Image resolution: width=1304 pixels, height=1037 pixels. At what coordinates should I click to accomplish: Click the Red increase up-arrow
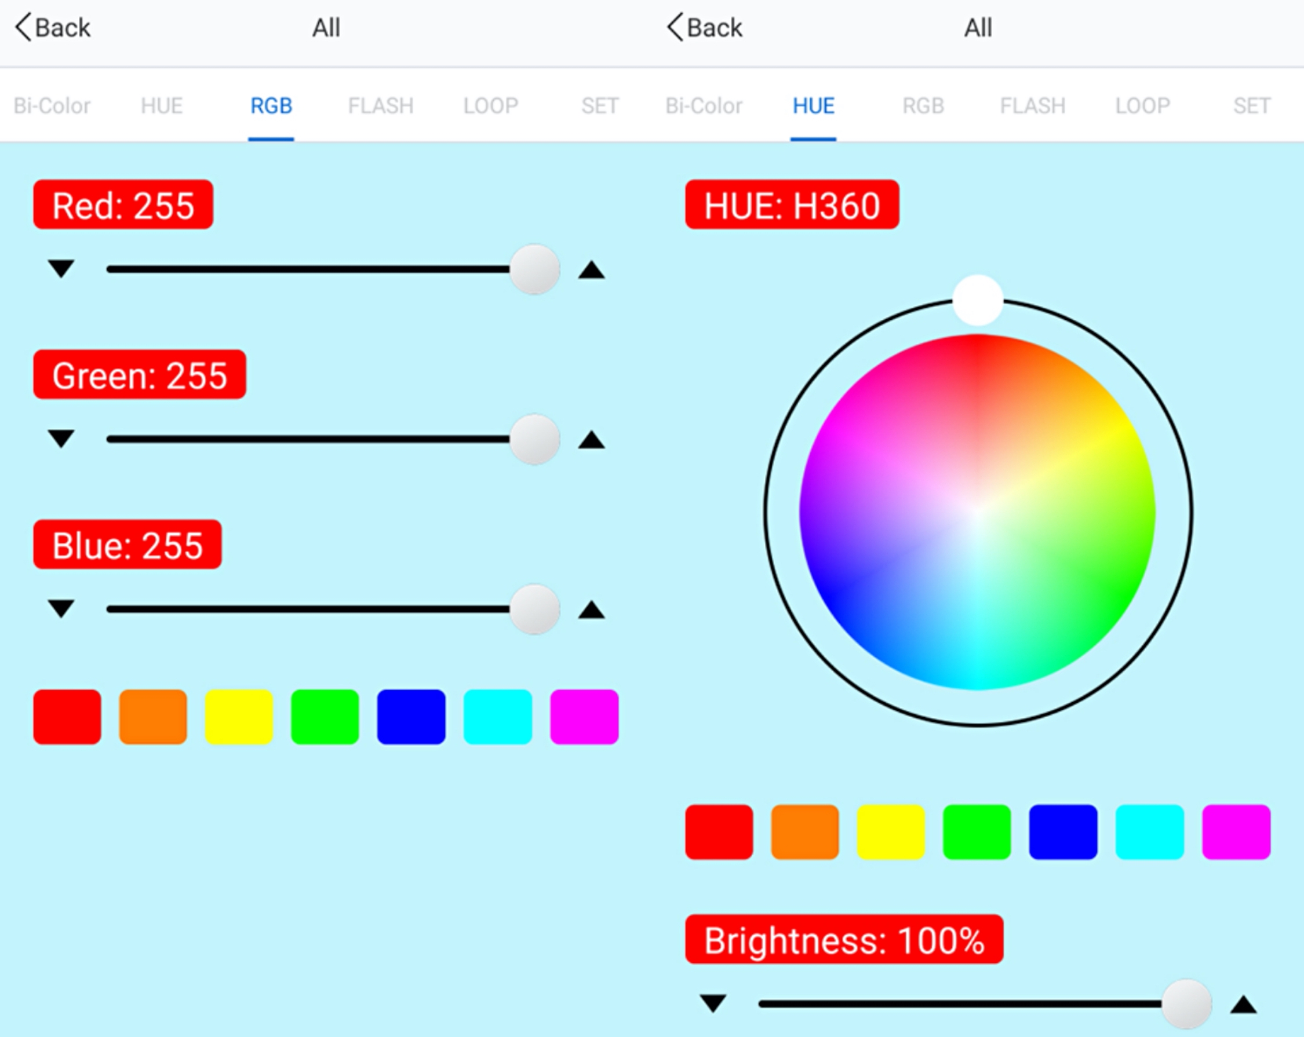pyautogui.click(x=591, y=270)
